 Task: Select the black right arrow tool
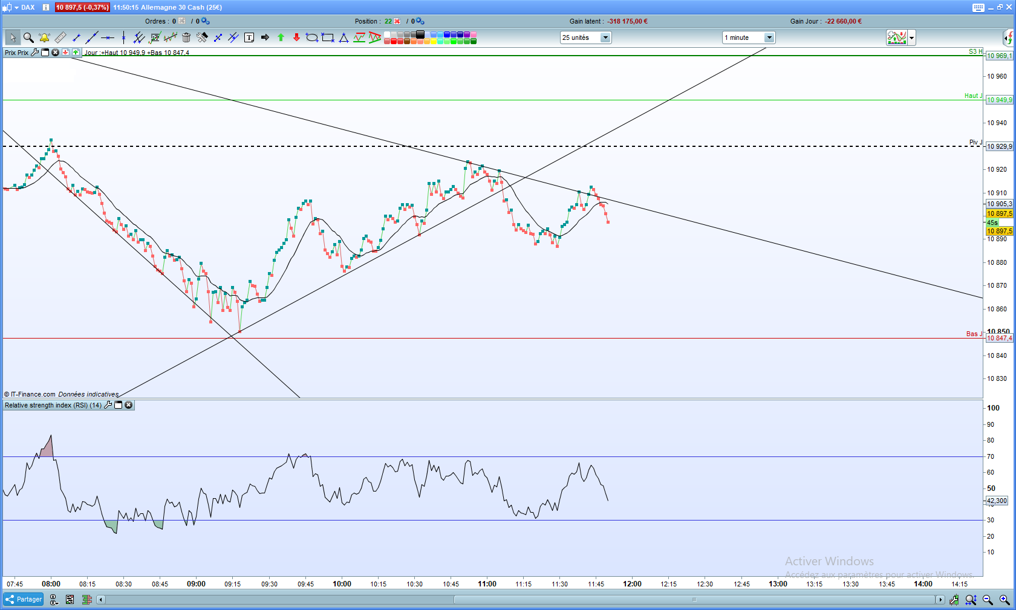tap(265, 37)
